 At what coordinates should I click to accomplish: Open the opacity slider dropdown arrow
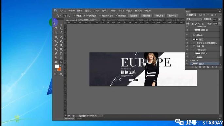219,19
